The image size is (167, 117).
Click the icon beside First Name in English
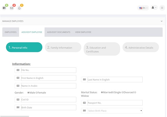coord(18,78)
